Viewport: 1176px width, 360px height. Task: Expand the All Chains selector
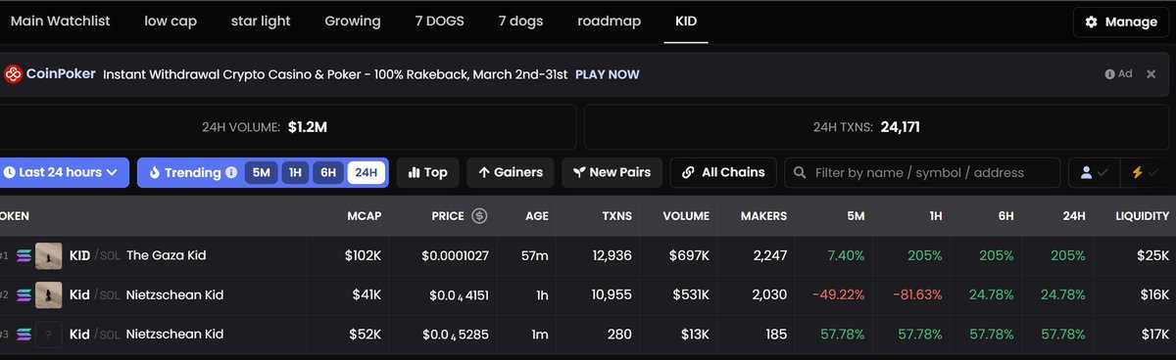coord(724,173)
